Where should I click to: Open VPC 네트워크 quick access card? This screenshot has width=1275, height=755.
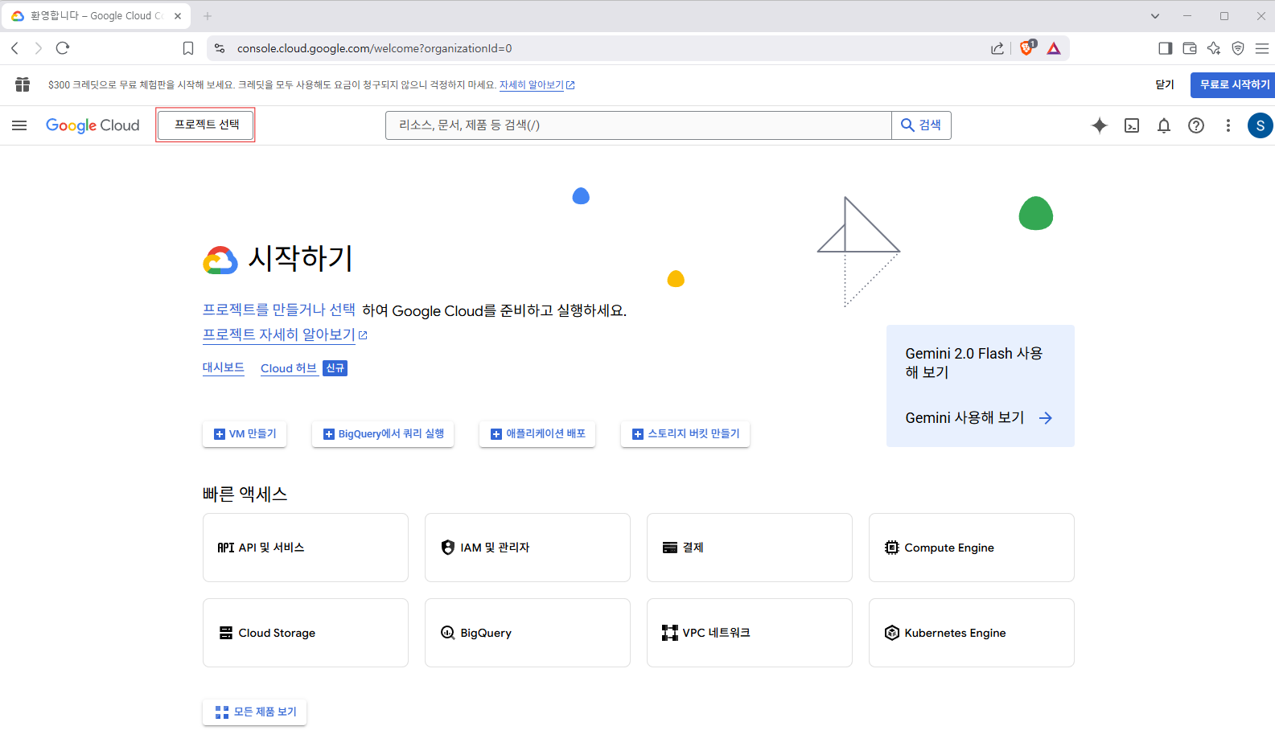click(750, 633)
